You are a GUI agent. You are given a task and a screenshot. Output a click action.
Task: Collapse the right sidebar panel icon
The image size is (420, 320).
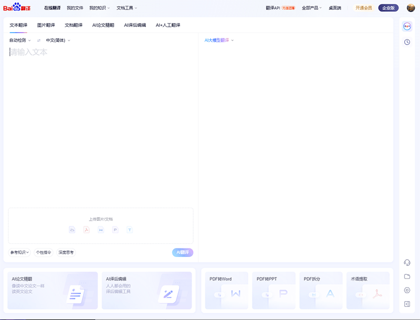[407, 304]
